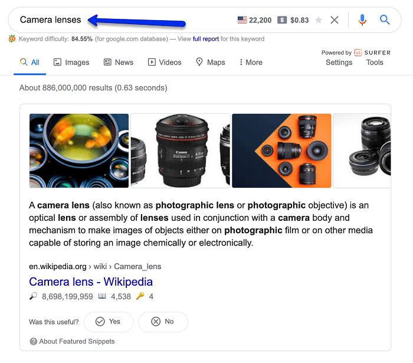Switch to the News tab
413x363 pixels.
point(119,63)
